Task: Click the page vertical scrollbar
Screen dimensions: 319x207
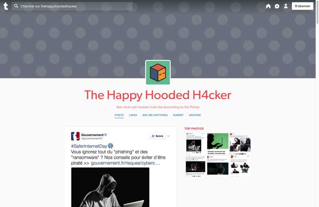Action: point(317,103)
